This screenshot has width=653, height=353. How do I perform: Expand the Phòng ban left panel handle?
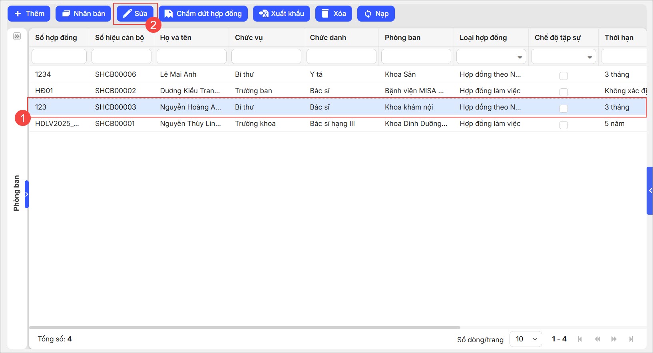coord(27,194)
